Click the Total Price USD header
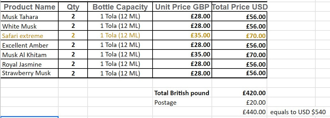Viewport: 330px width, 118px height. [240, 7]
